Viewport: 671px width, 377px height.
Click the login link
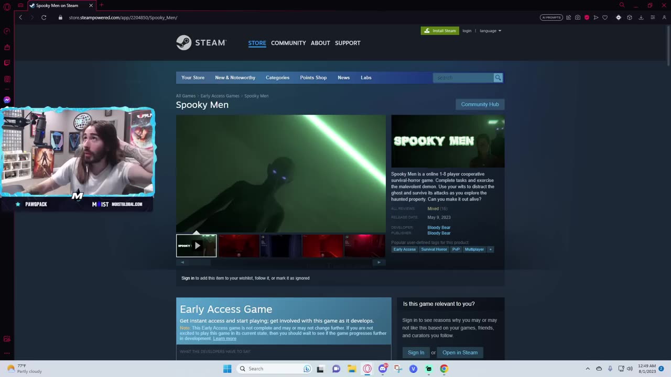click(467, 31)
